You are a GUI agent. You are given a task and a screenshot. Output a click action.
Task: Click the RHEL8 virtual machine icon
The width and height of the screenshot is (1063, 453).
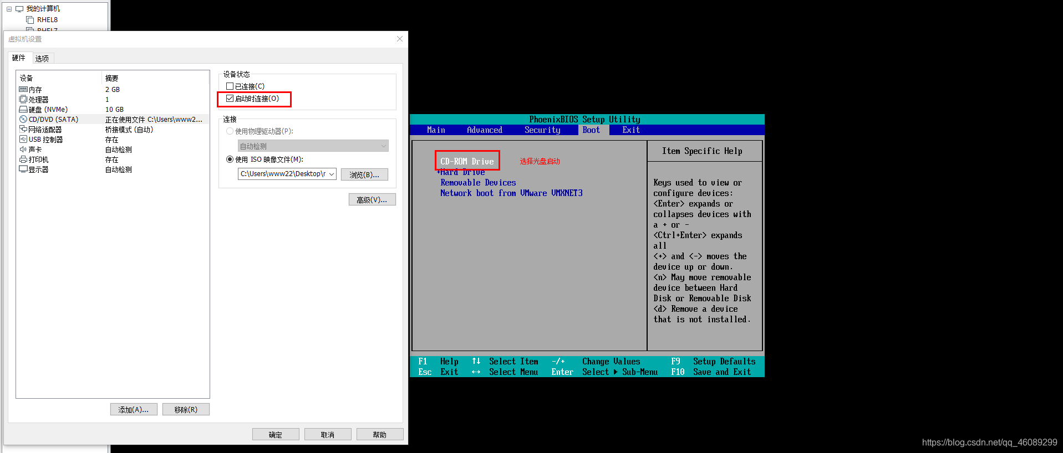coord(30,20)
